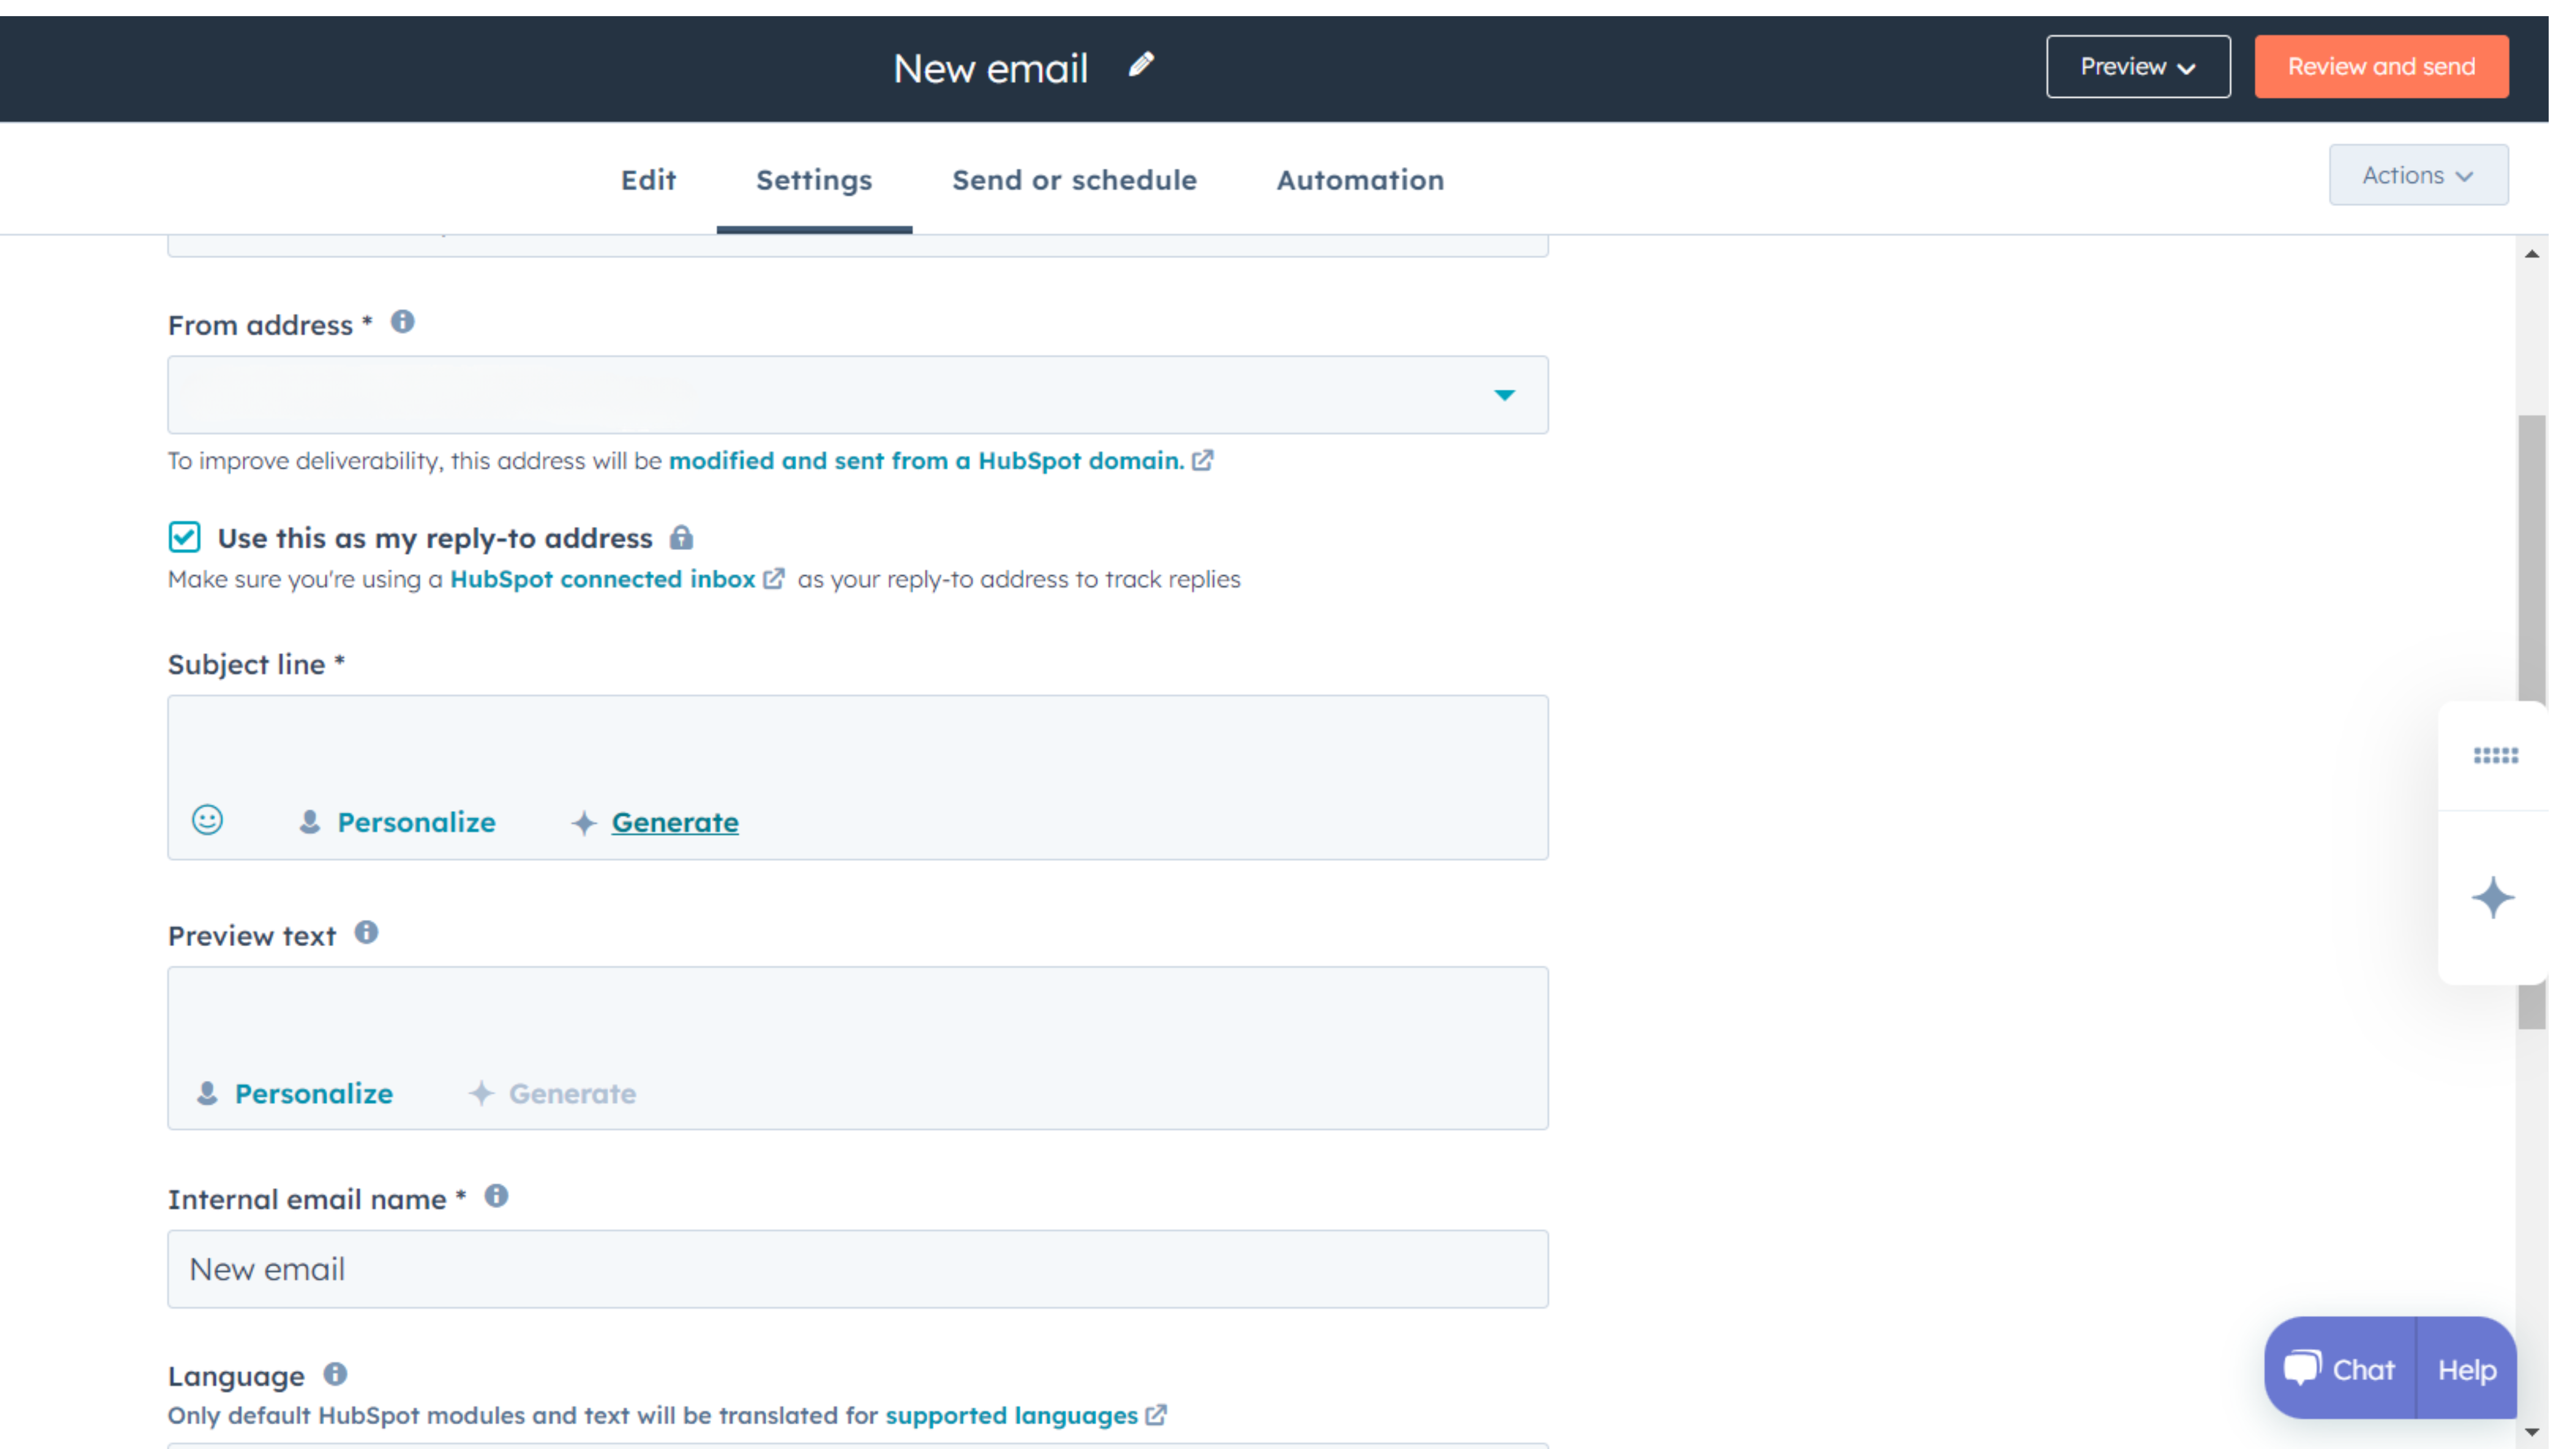
Task: Click person icon beside Preview text Personalize
Action: click(207, 1093)
